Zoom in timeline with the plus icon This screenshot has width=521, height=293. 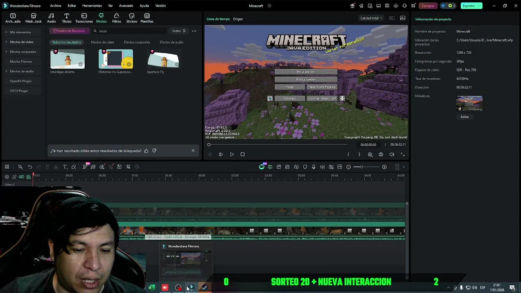coord(384,167)
